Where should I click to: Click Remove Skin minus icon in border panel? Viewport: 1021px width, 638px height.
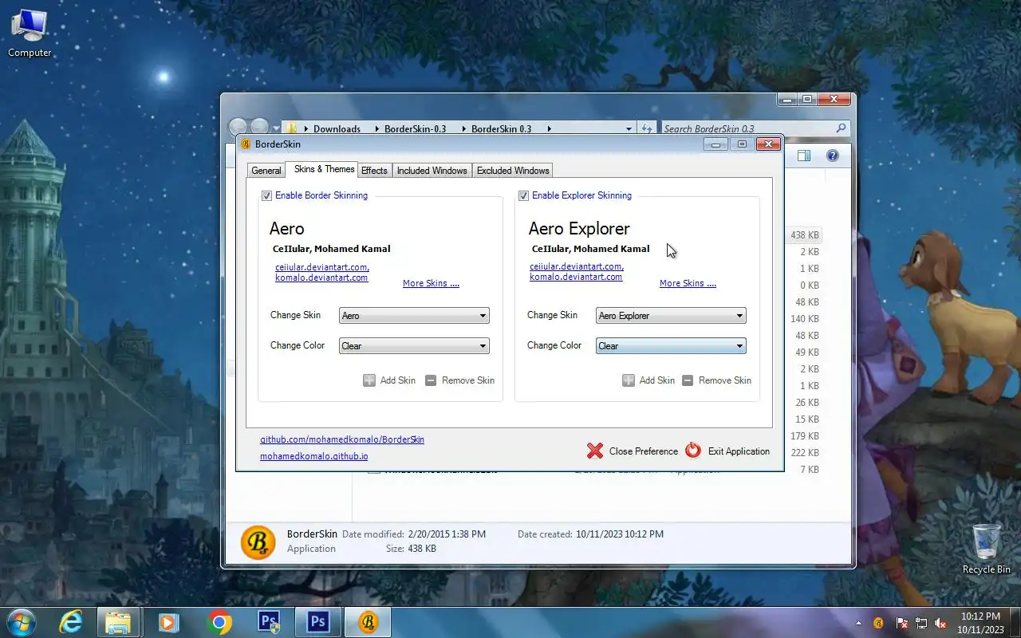[431, 380]
